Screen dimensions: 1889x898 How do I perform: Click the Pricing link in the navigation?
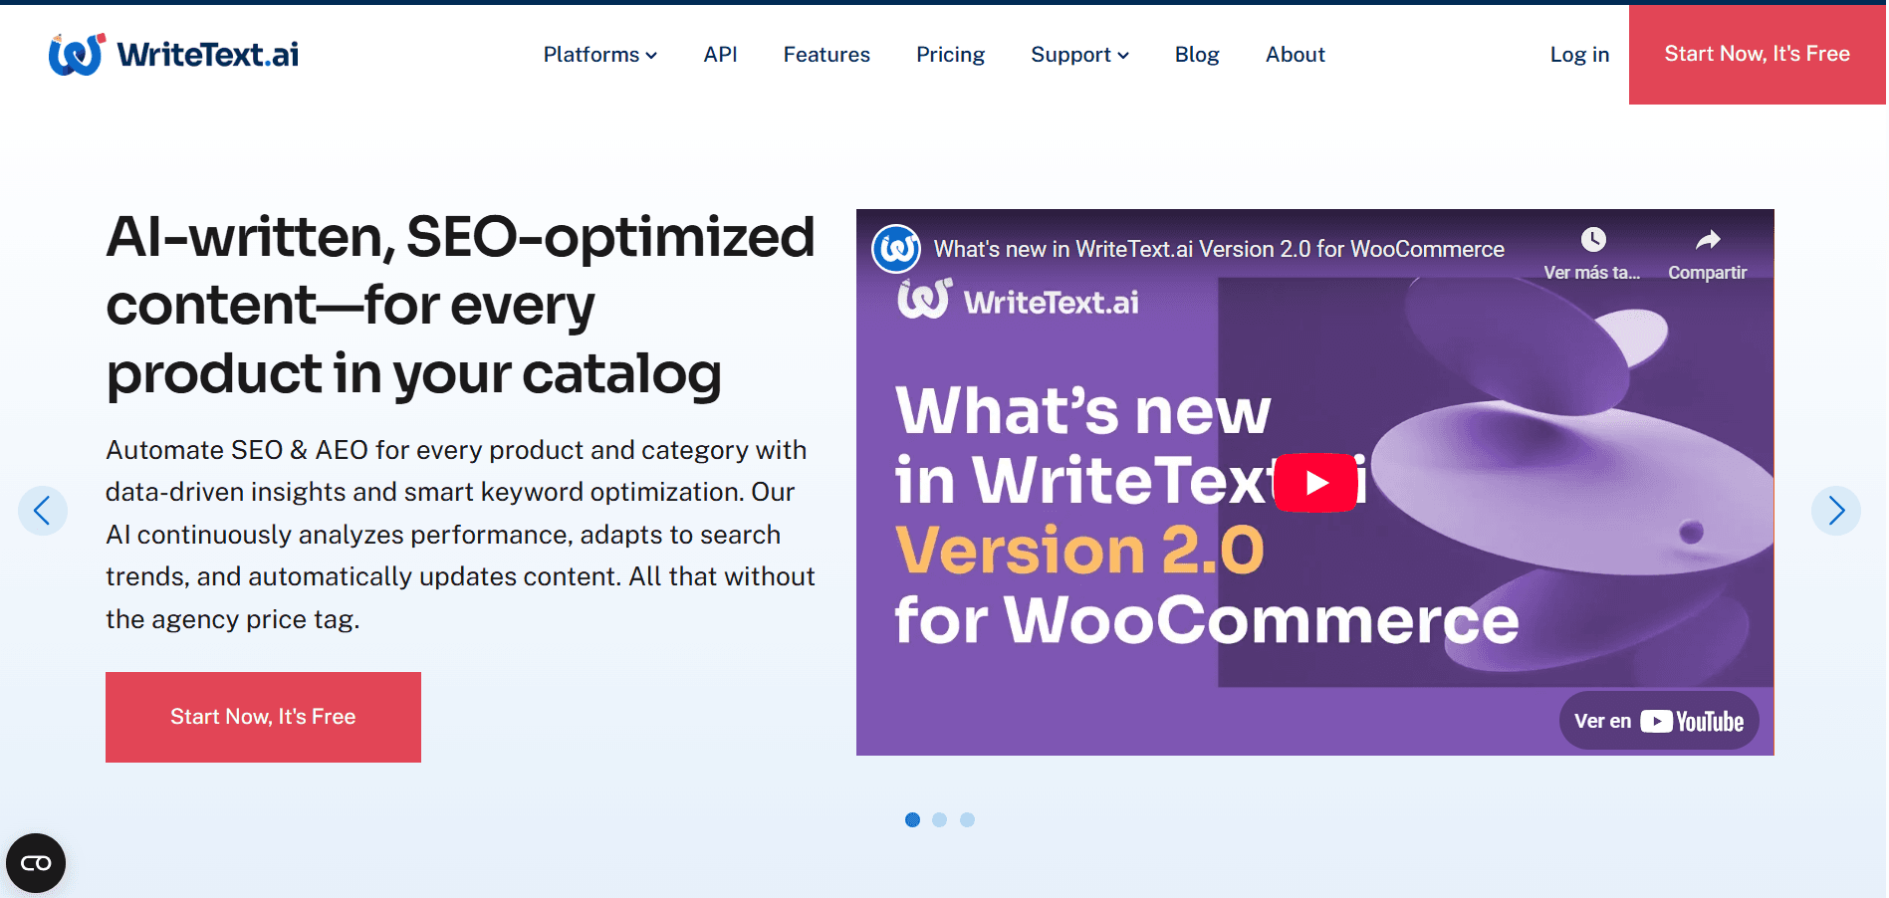coord(950,55)
